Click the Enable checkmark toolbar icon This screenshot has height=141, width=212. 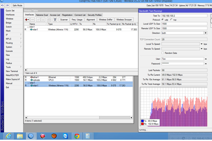pyautogui.click(x=38, y=20)
